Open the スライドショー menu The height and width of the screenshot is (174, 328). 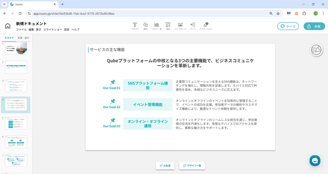pos(52,29)
